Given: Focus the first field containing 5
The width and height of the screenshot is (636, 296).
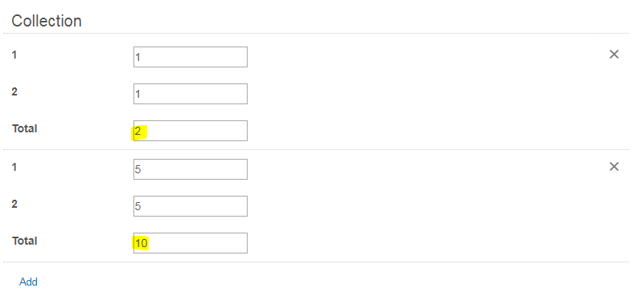Looking at the screenshot, I should coord(191,168).
